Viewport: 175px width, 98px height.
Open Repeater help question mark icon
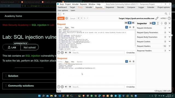coord(169,18)
